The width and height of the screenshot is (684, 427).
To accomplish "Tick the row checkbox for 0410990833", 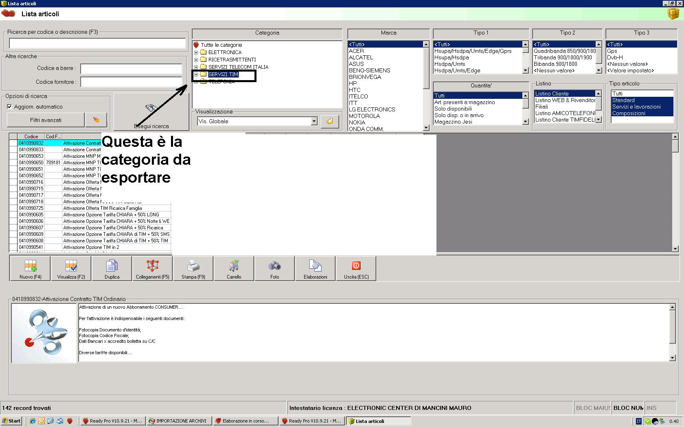I will [13, 150].
